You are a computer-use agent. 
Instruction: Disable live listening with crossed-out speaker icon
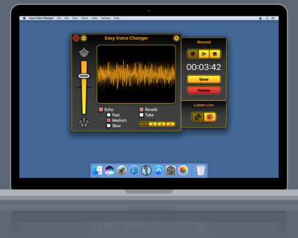210,117
